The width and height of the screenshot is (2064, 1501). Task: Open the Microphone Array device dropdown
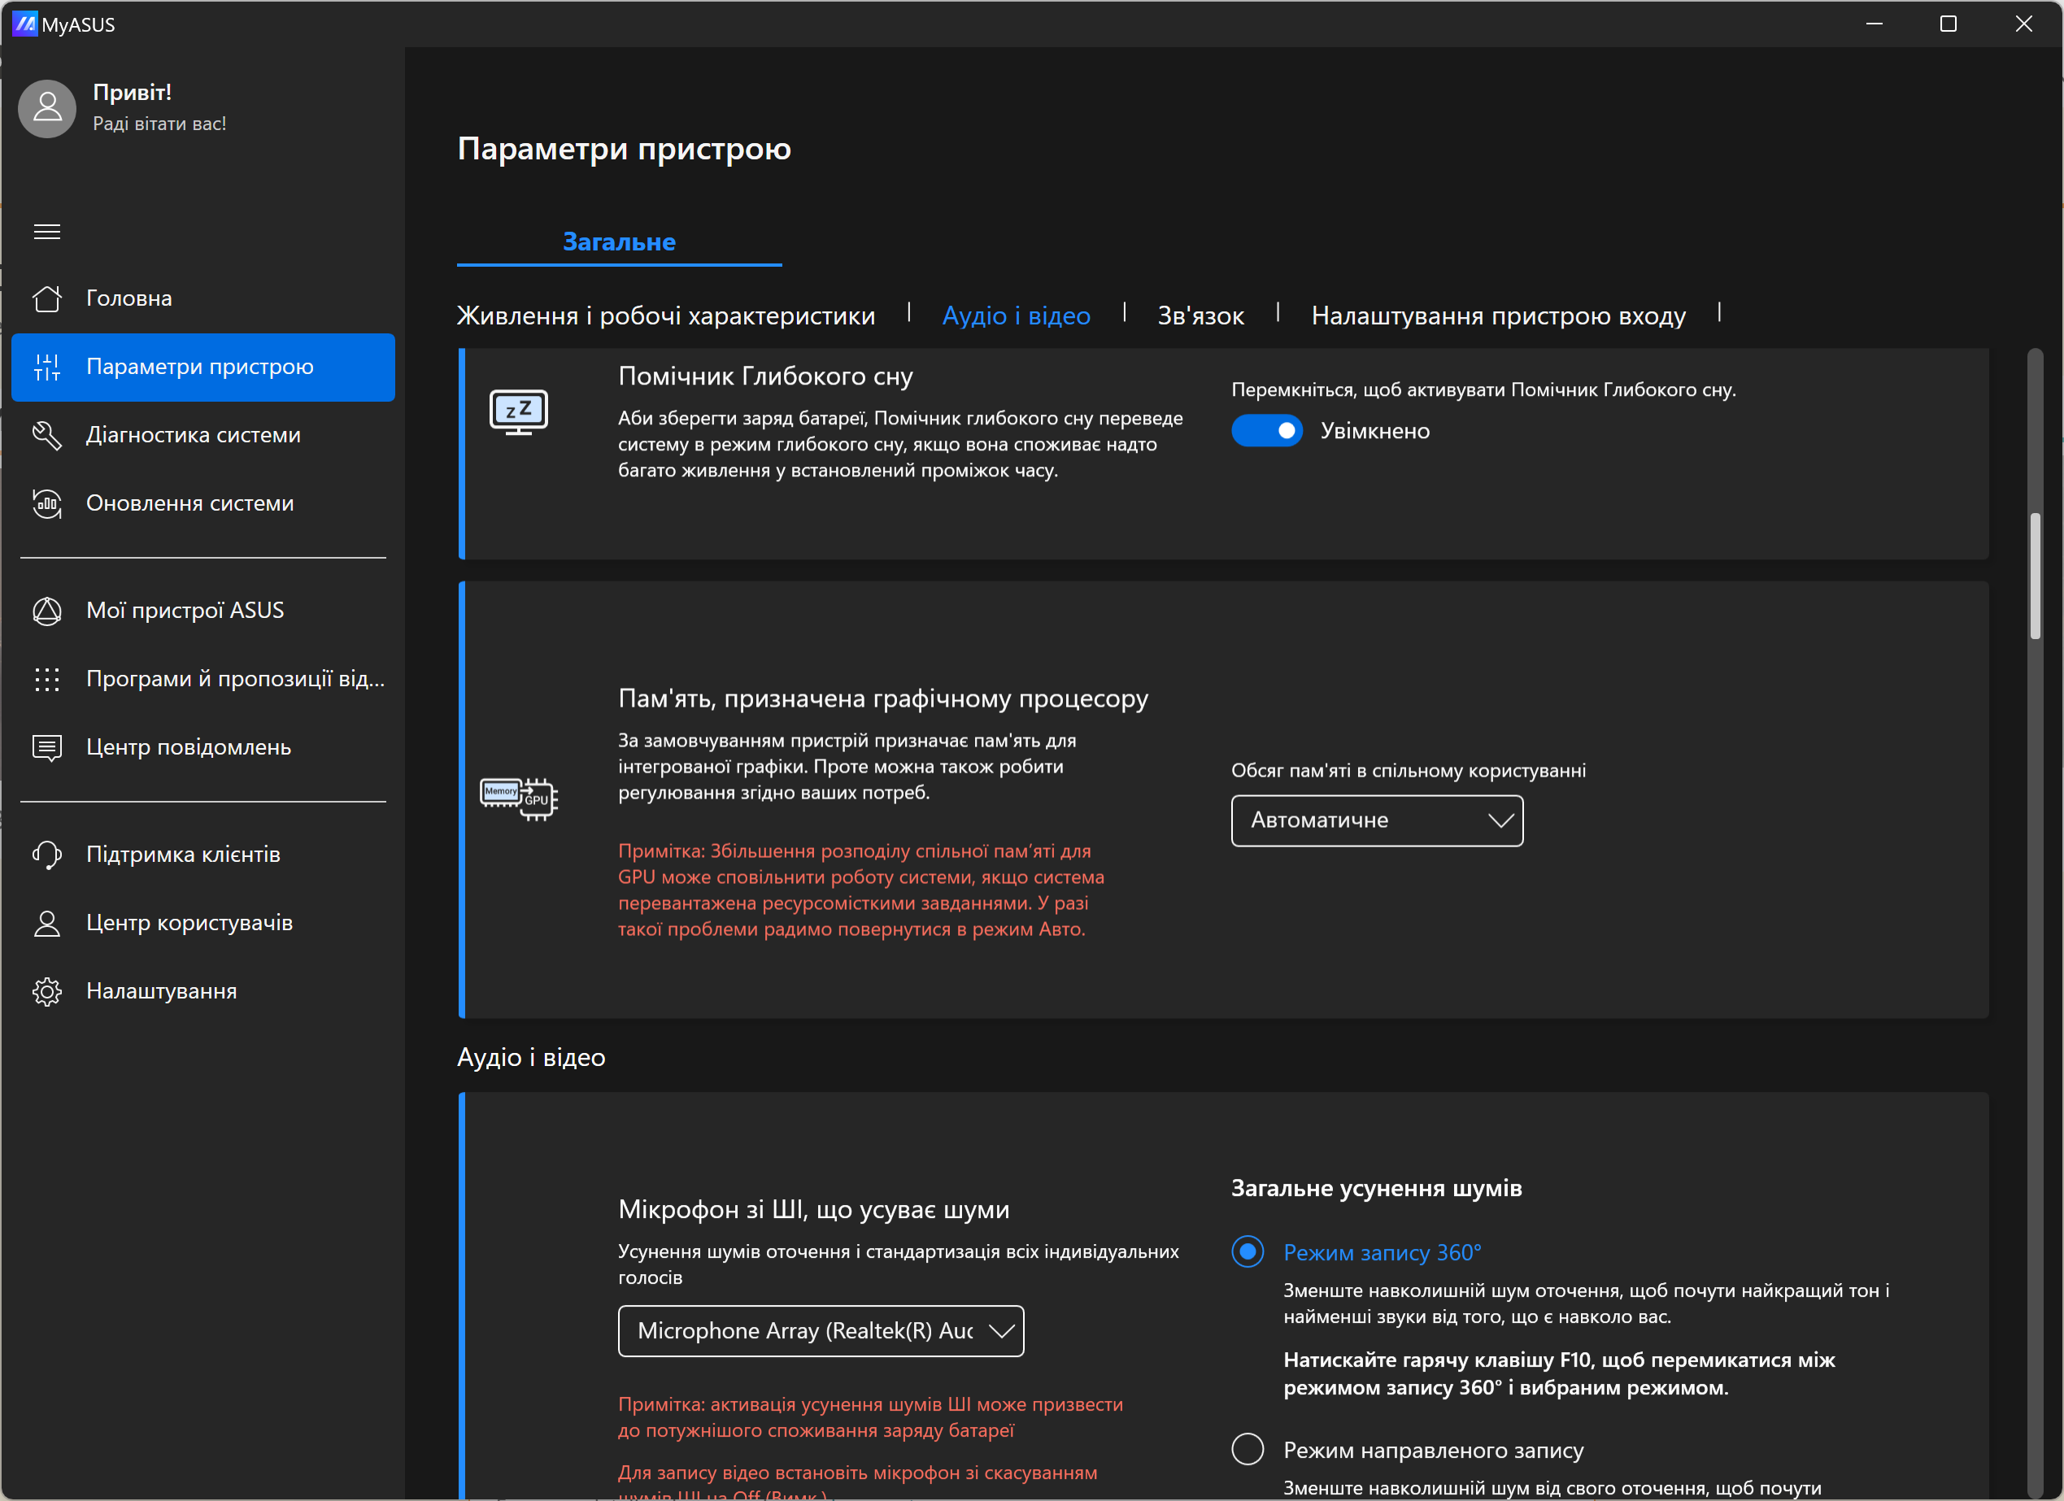tap(821, 1331)
